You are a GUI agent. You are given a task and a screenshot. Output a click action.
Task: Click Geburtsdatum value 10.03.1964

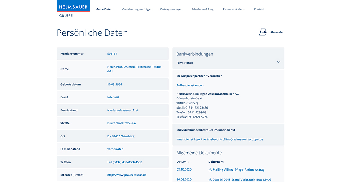[114, 84]
